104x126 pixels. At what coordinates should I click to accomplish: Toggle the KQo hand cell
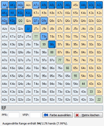12,21
